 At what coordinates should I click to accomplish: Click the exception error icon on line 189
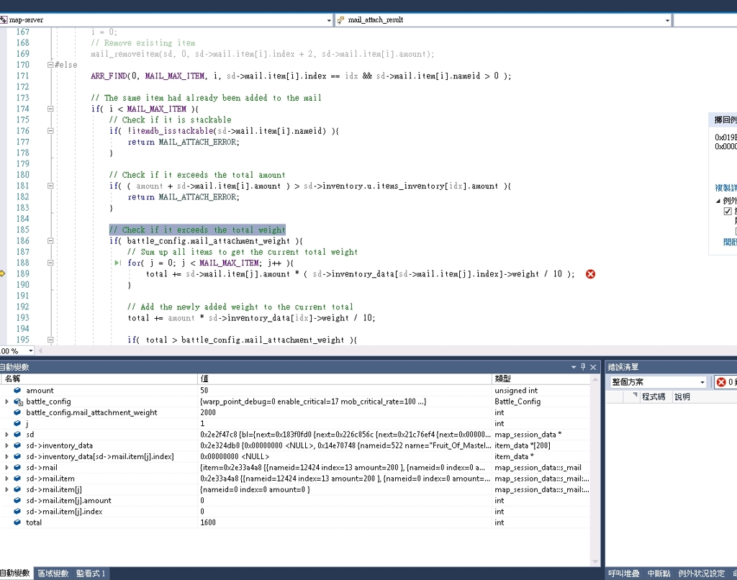click(x=590, y=274)
